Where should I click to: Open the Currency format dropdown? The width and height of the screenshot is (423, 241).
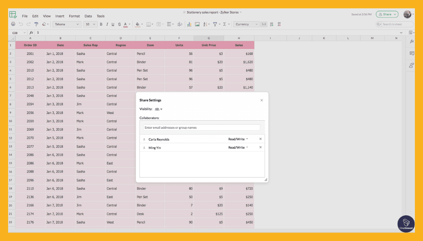(246, 24)
